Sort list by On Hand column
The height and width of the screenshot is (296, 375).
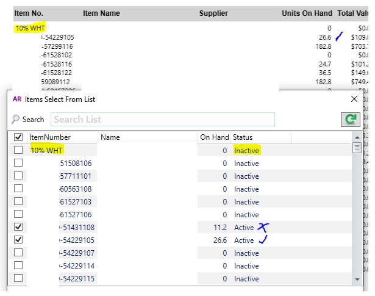215,137
